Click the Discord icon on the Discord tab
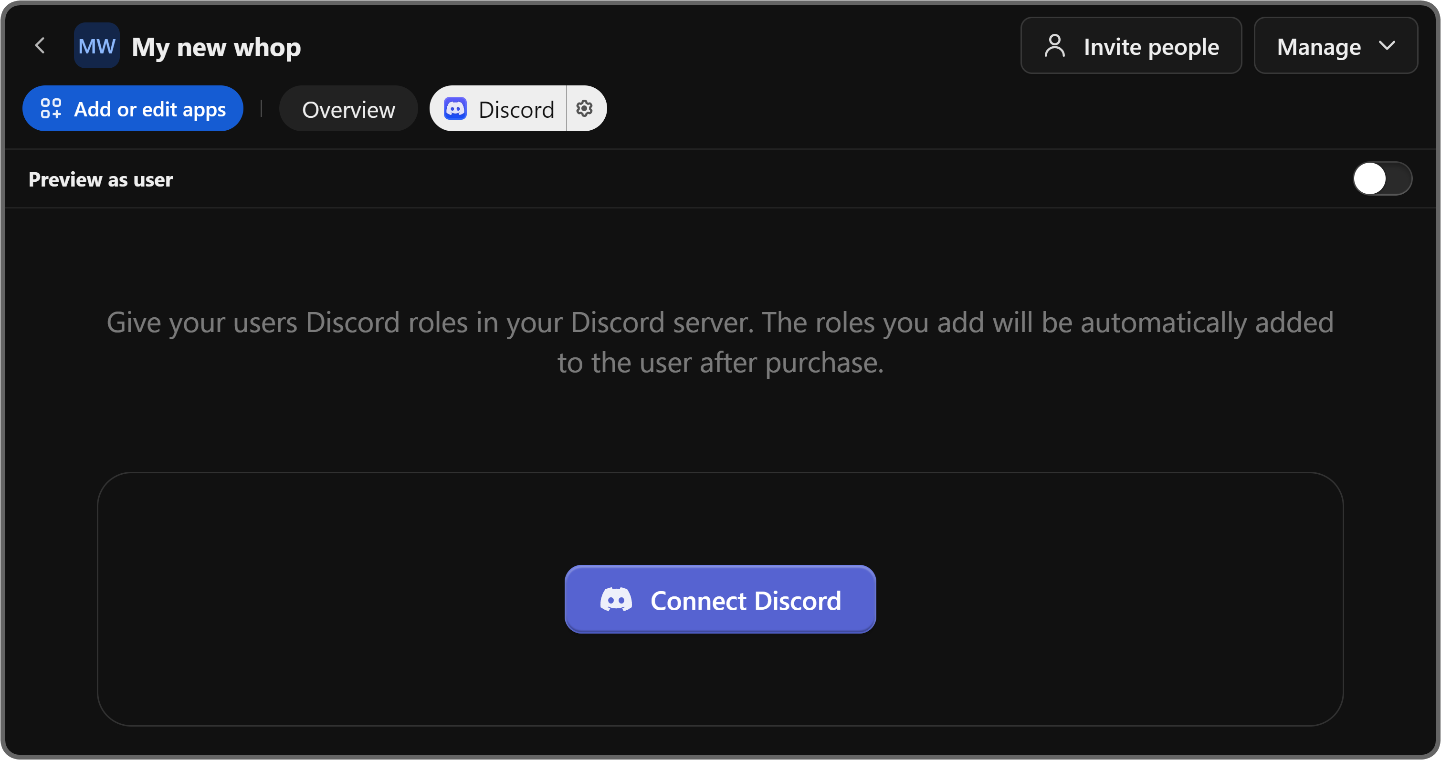1441x760 pixels. tap(455, 108)
